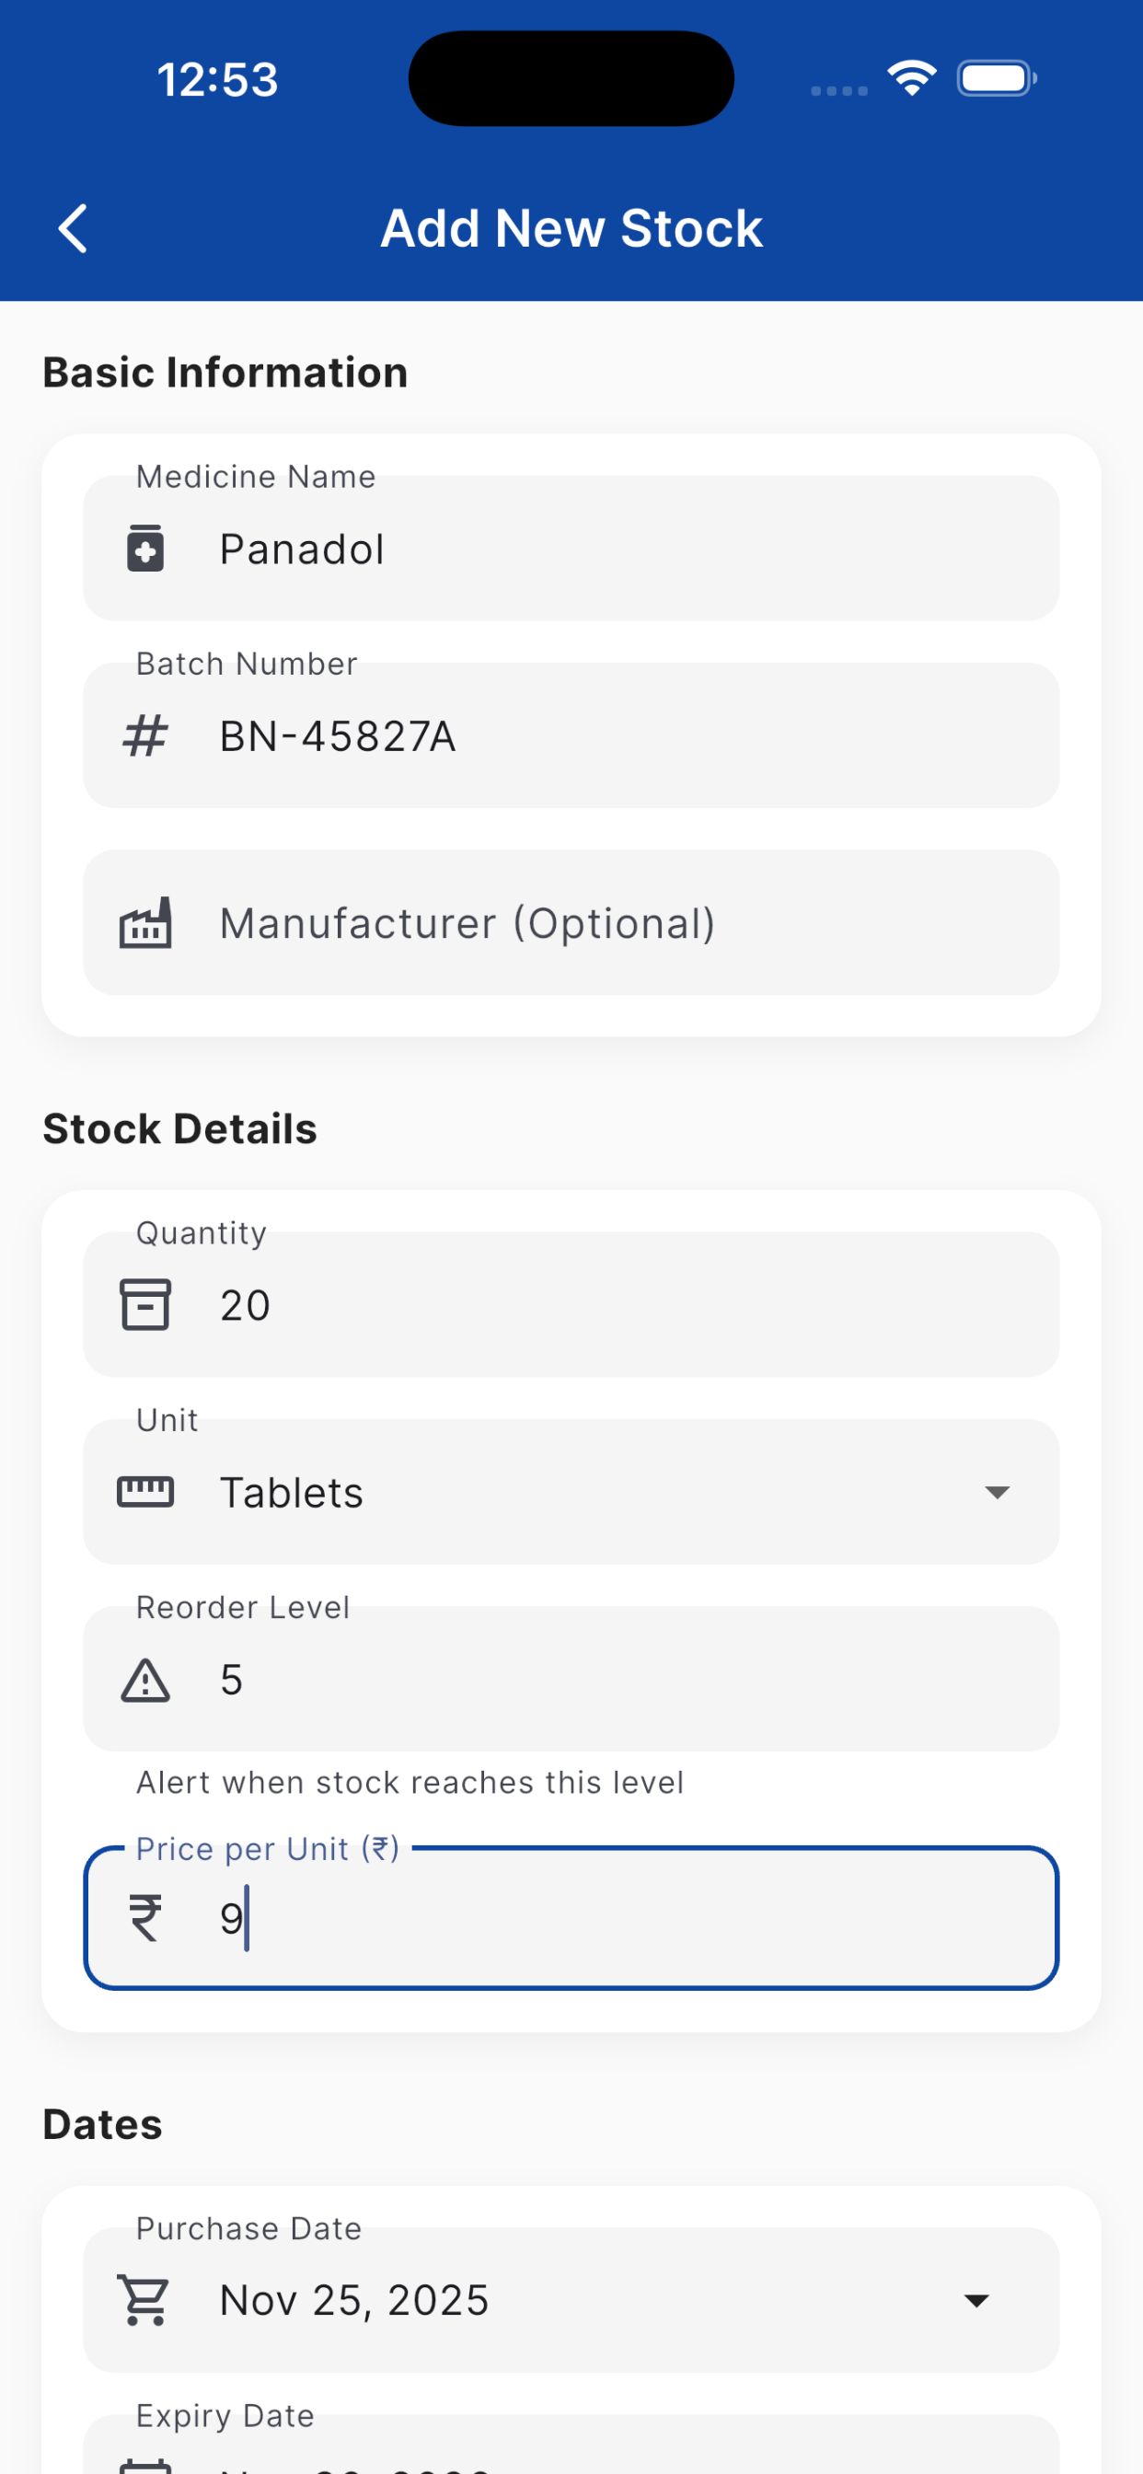Open the Unit dropdown arrow
The height and width of the screenshot is (2474, 1143).
coord(997,1492)
